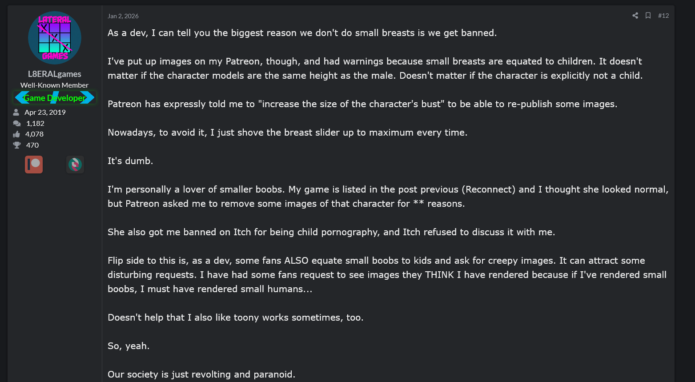
Task: Bookmark this post with the bookmark icon
Action: [648, 16]
